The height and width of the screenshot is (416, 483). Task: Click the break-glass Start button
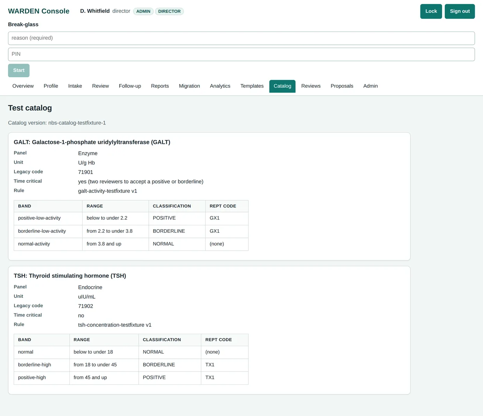click(19, 70)
